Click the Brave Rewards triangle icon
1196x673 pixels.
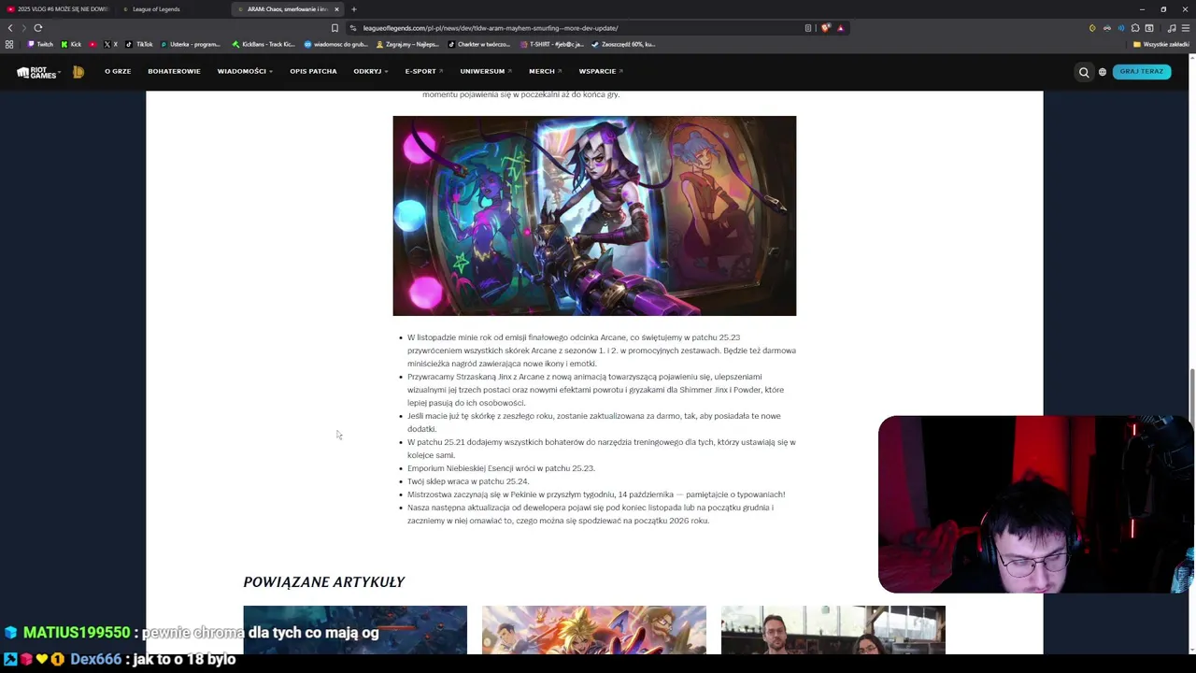click(x=840, y=28)
